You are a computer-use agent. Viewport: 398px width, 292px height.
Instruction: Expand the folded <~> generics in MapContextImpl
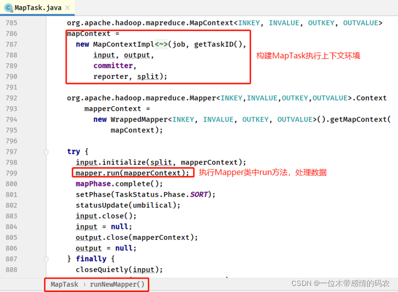[x=162, y=44]
